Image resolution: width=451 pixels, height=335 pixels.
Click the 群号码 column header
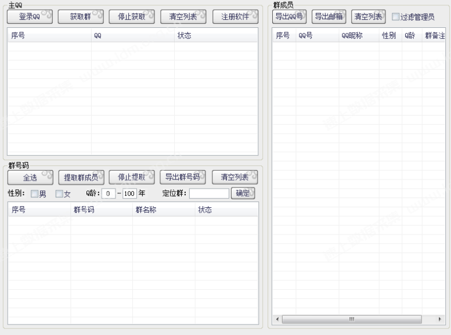[102, 210]
